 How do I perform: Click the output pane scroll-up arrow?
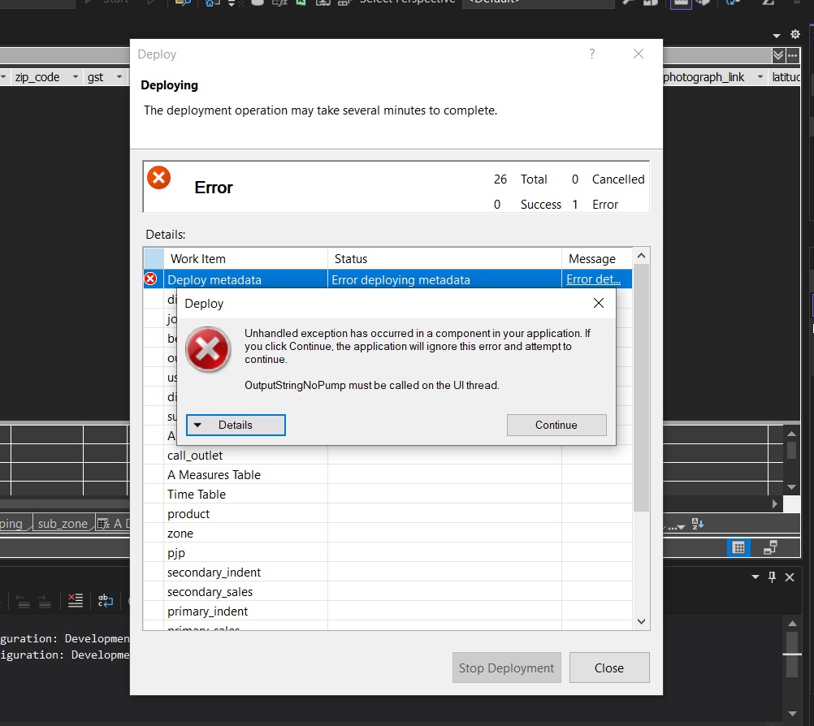coord(792,623)
